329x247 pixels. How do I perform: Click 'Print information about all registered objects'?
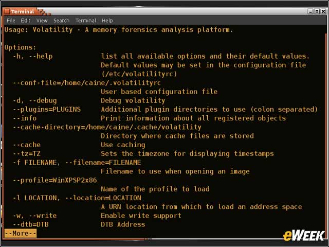(x=193, y=118)
